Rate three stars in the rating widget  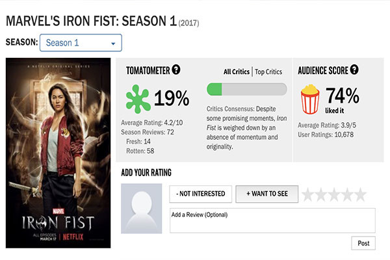[334, 195]
